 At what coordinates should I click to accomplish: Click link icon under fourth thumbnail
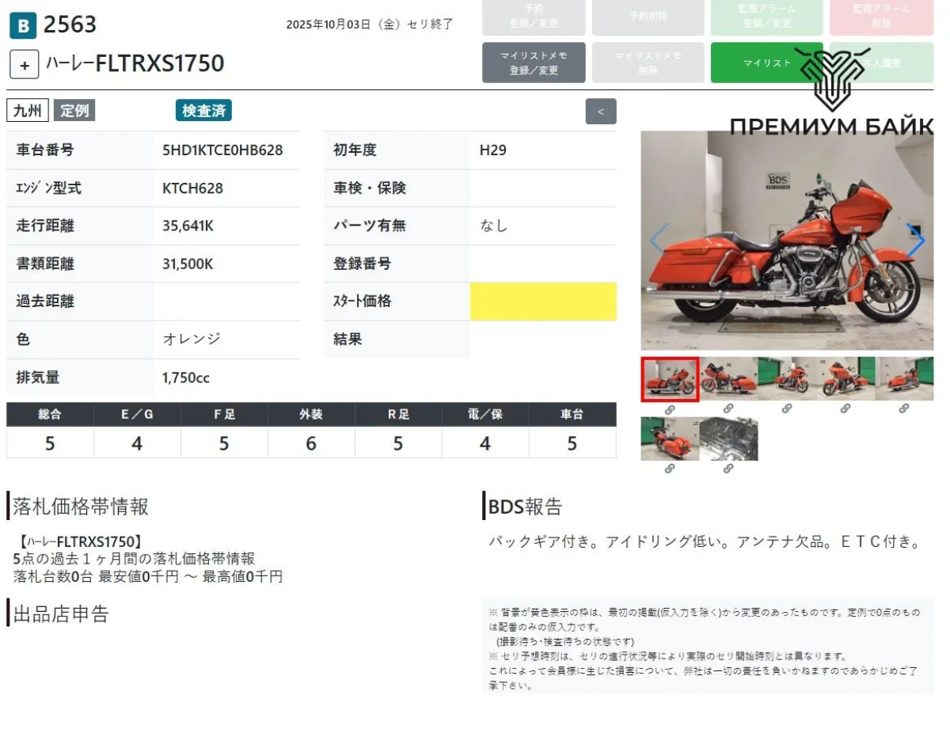(x=845, y=409)
